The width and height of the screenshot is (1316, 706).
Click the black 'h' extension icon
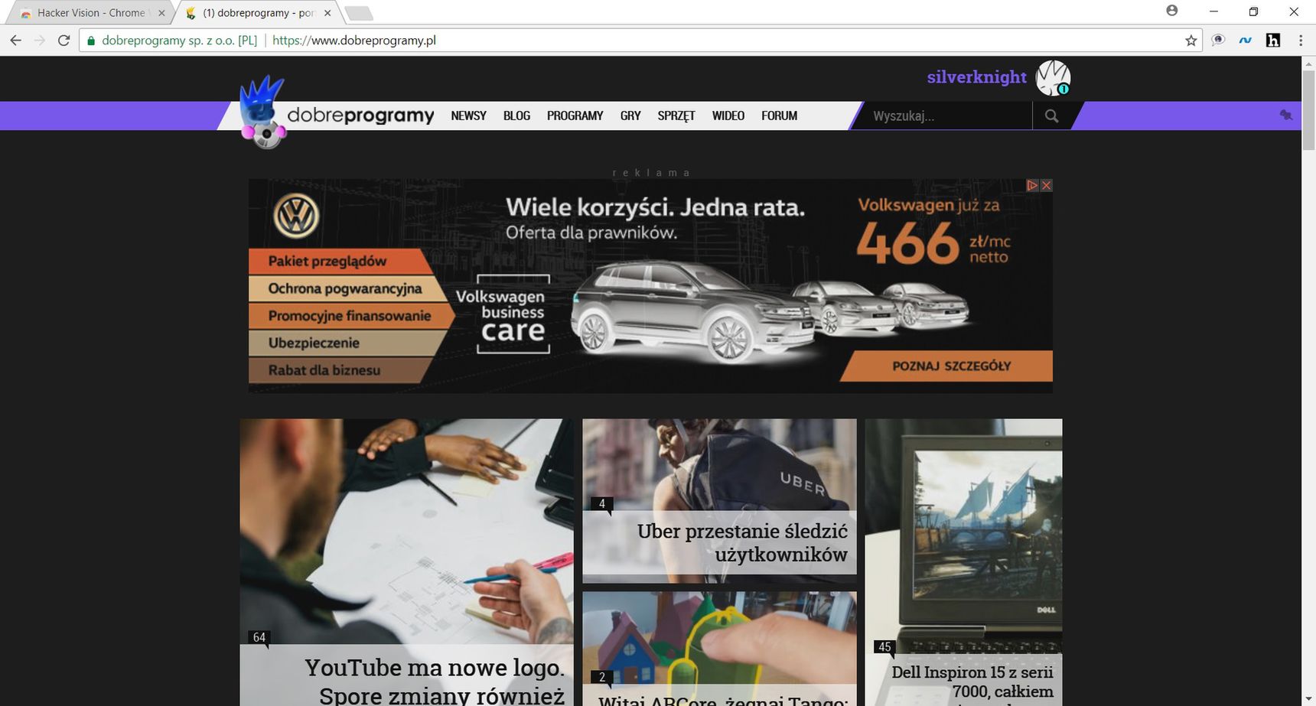1273,41
